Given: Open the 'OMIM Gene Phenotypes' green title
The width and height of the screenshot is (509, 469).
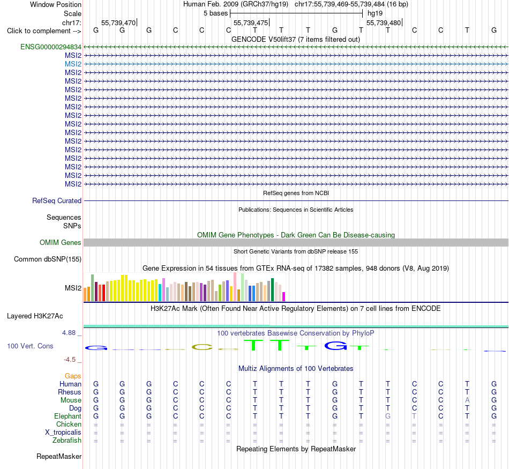Looking at the screenshot, I should coord(296,235).
